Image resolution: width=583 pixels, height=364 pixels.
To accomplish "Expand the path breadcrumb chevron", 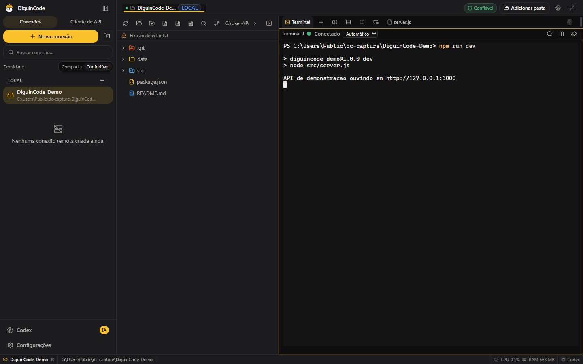I will click(255, 23).
